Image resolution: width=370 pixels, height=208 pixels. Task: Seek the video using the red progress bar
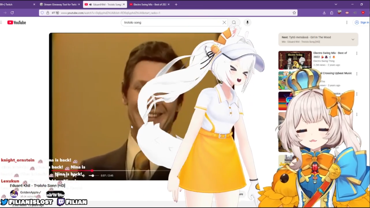[111, 170]
